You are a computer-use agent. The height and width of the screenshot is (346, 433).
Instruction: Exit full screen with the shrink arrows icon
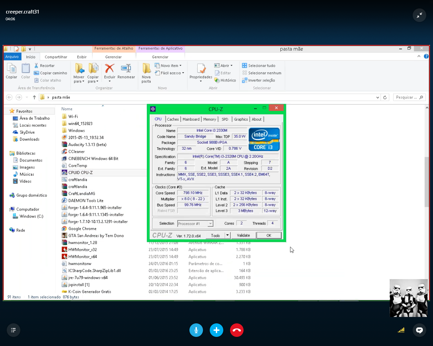click(419, 15)
